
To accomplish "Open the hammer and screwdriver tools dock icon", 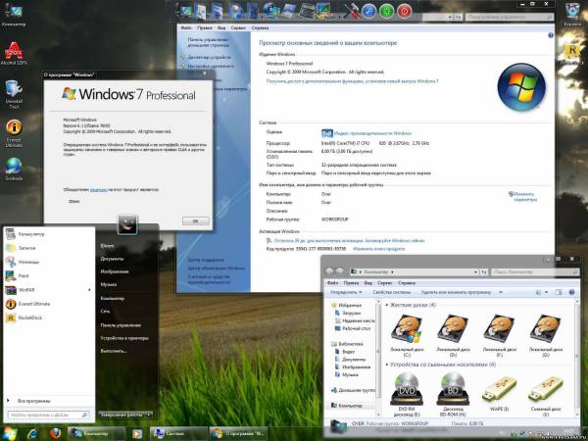I will [352, 11].
